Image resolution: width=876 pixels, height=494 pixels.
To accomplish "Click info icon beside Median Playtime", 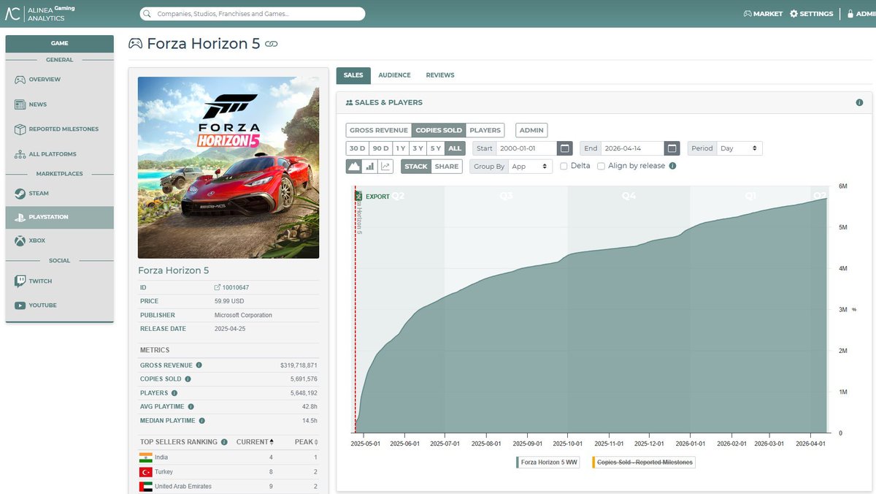I will (x=202, y=421).
